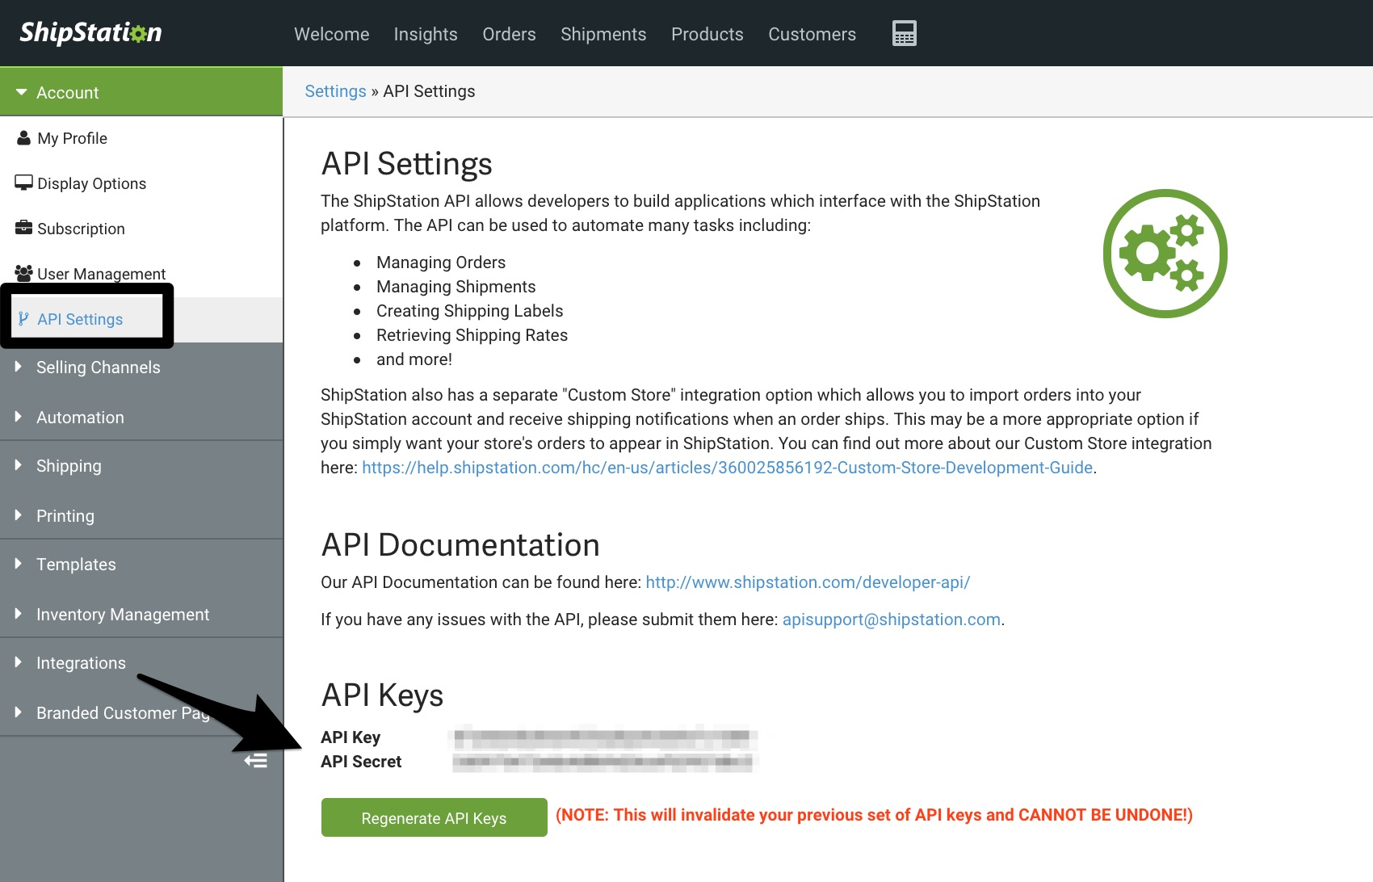The image size is (1373, 882).
Task: Open the Welcome tab
Action: 332,34
